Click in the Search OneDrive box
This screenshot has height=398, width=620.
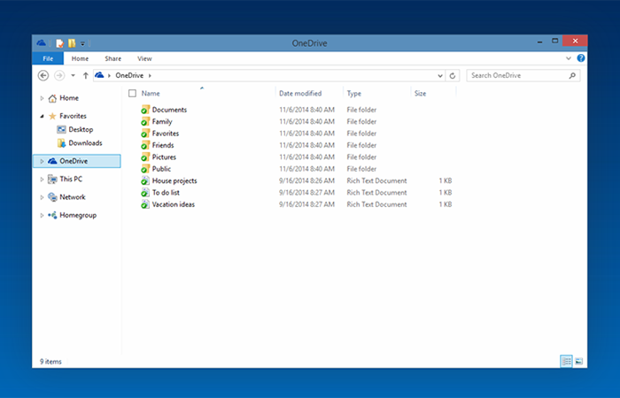[523, 75]
